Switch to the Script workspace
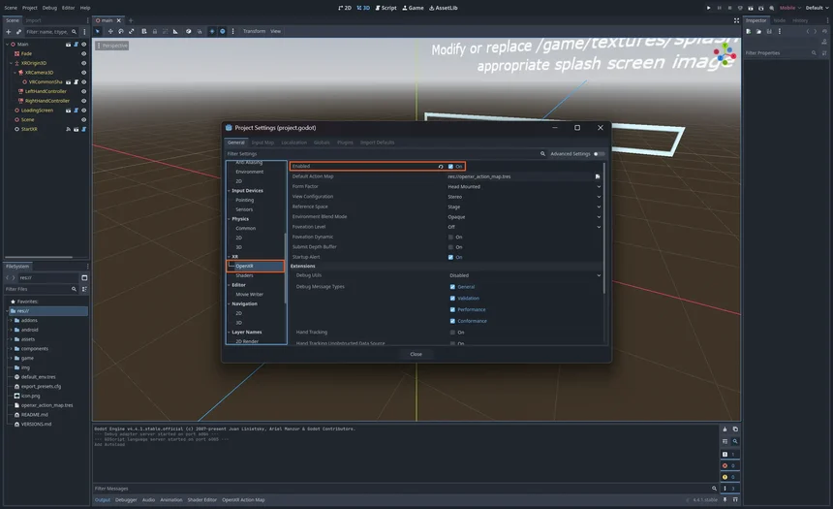 pos(386,8)
